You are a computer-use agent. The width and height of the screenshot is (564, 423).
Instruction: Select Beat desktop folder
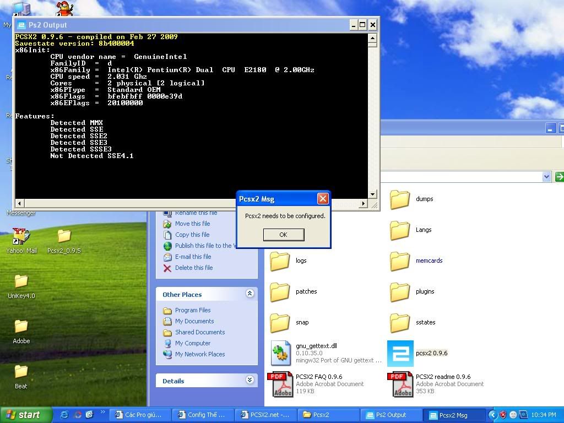click(x=21, y=377)
